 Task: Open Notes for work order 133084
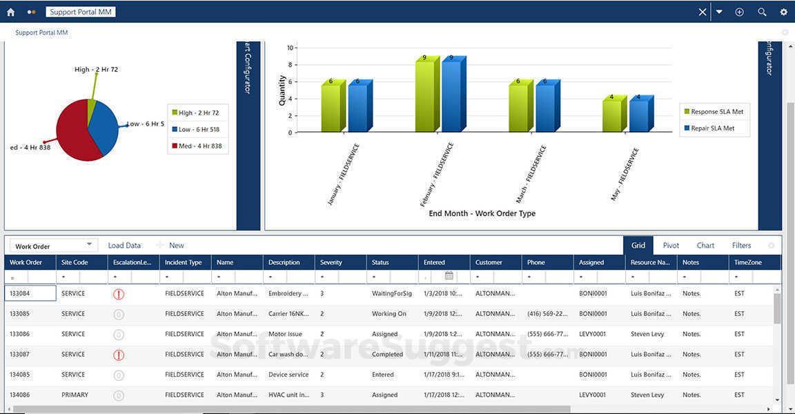[x=691, y=293]
